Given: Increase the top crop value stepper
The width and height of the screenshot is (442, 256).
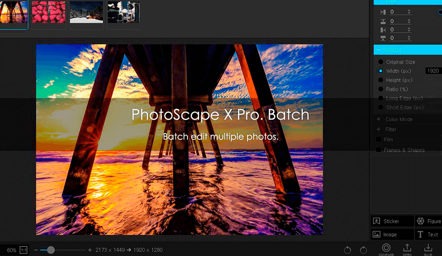Looking at the screenshot, I should pos(409,20).
